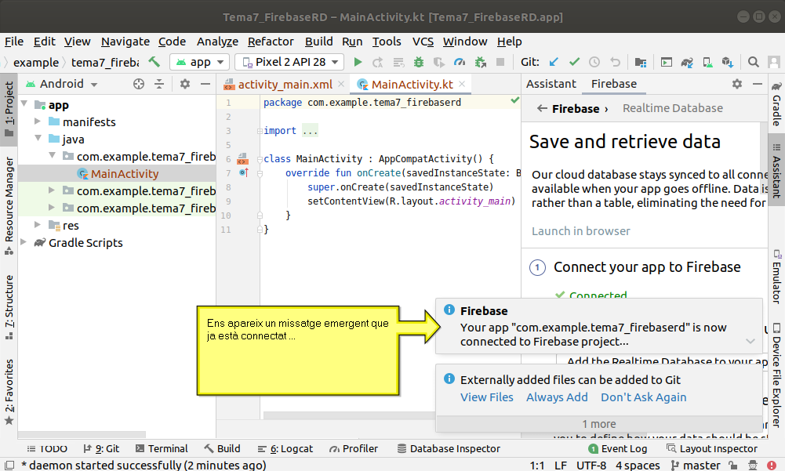Screen dimensions: 785x471
Task: Click Run with Coverage shield icon
Action: (438, 62)
